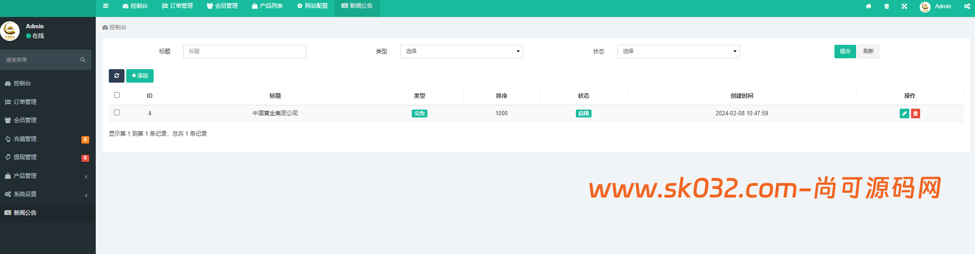Go to 提现管理 in the sidebar
This screenshot has width=975, height=254.
[x=48, y=157]
